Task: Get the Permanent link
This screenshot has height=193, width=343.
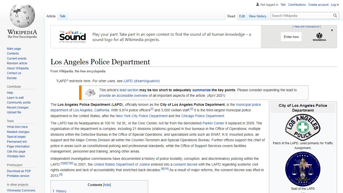Action: click(17, 142)
